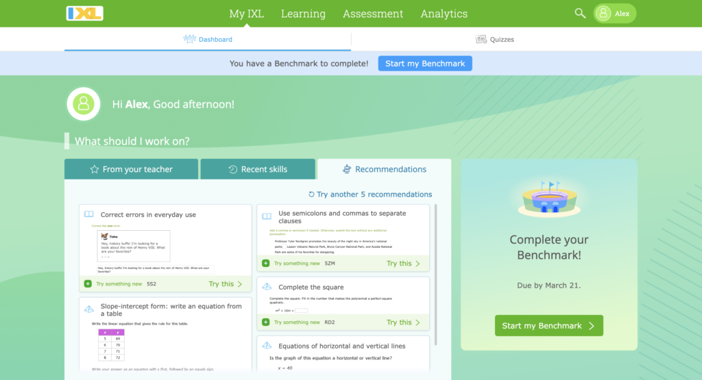Click math icon beside Complete the square
Screen dimensions: 702x380
click(x=267, y=287)
